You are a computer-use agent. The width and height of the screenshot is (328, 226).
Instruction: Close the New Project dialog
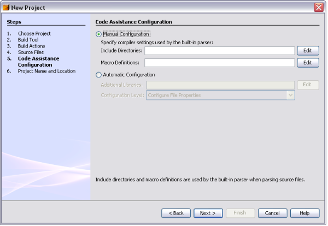[x=319, y=8]
